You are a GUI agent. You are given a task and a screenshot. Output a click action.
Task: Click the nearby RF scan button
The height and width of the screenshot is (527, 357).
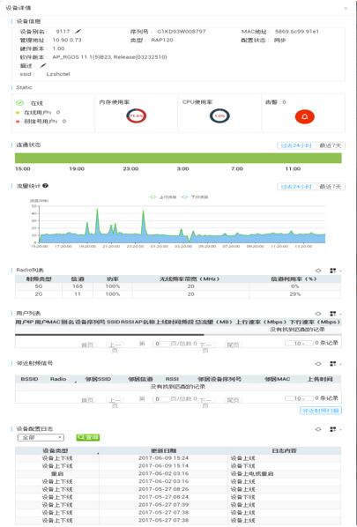[321, 411]
